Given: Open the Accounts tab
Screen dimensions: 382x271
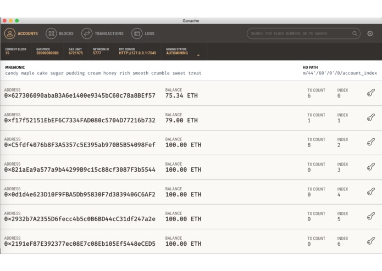Looking at the screenshot, I should pos(21,33).
